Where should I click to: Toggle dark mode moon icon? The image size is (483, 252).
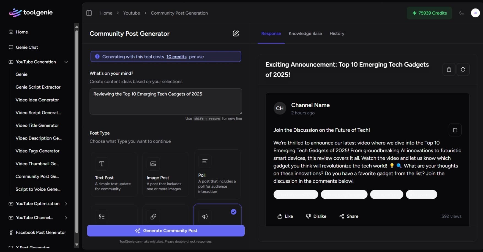(462, 13)
